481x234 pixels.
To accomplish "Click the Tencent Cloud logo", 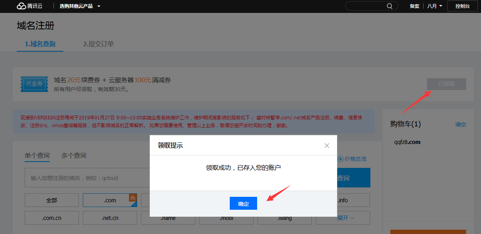I will point(29,6).
